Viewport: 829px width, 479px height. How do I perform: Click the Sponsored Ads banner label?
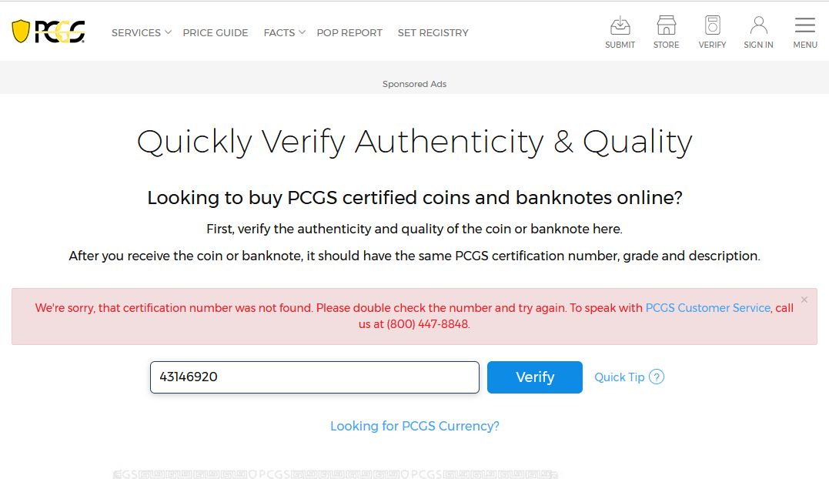click(414, 84)
